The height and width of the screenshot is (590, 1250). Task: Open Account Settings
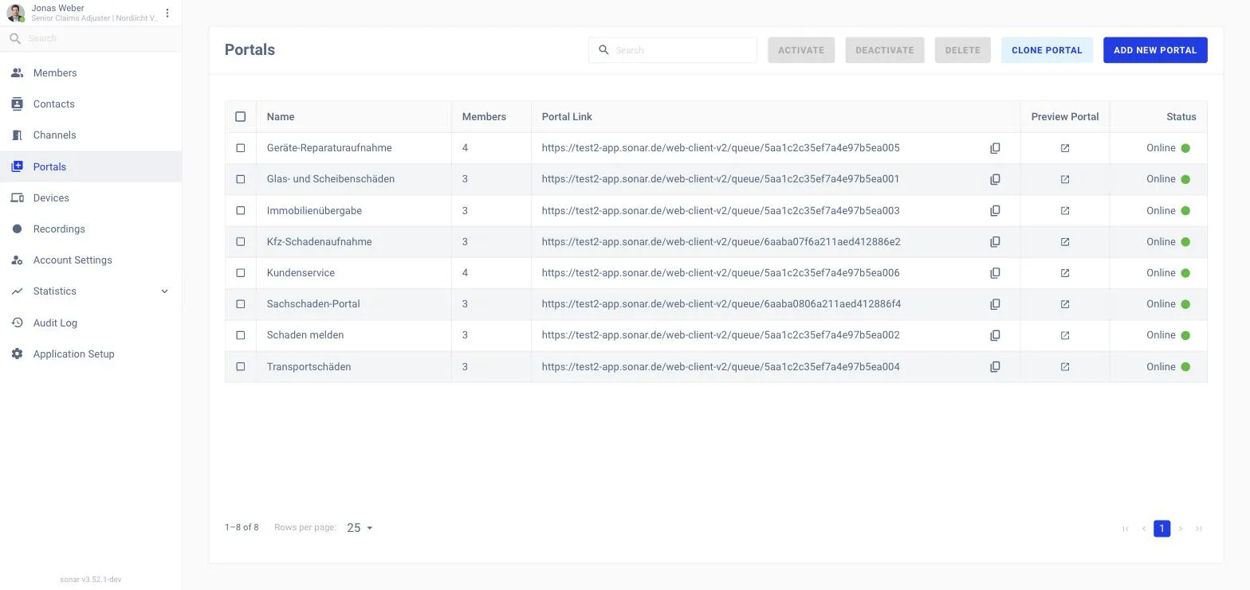click(91, 260)
